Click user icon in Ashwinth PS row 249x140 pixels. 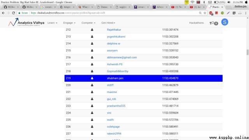[92, 64]
